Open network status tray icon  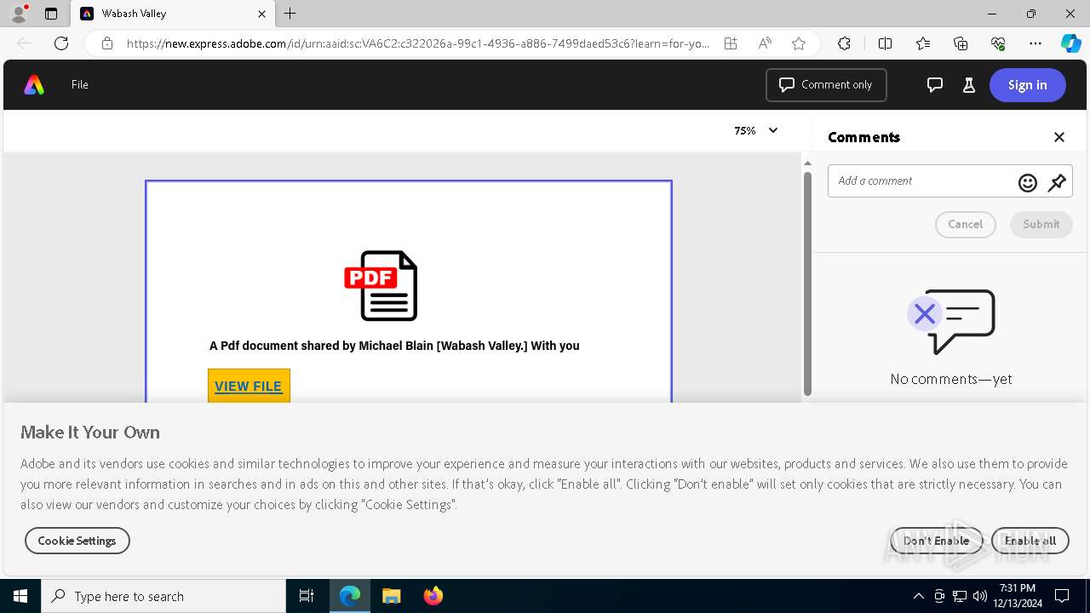(x=960, y=596)
